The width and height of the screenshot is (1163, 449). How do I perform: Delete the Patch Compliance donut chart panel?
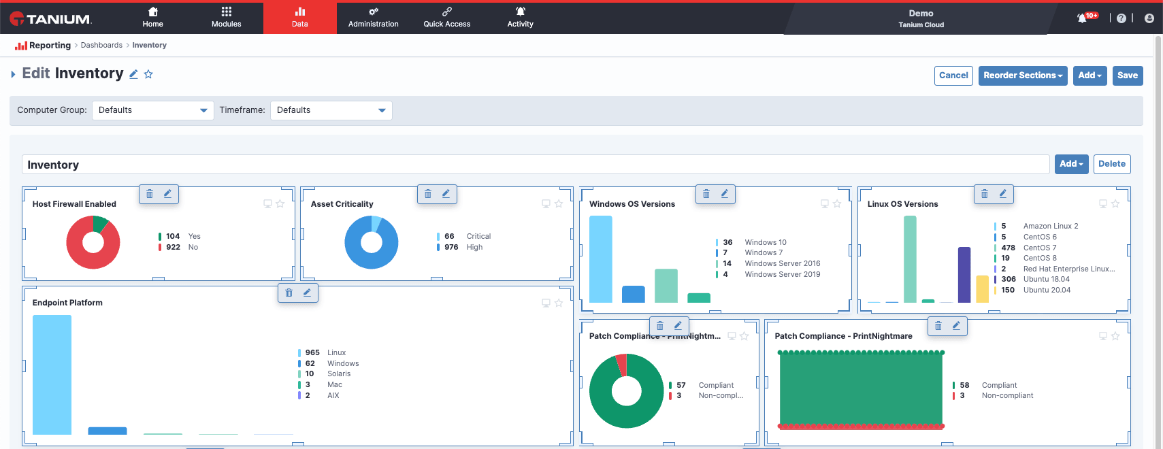point(660,326)
